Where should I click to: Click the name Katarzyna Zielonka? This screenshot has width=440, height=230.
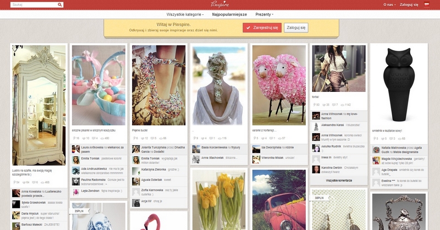point(153,169)
